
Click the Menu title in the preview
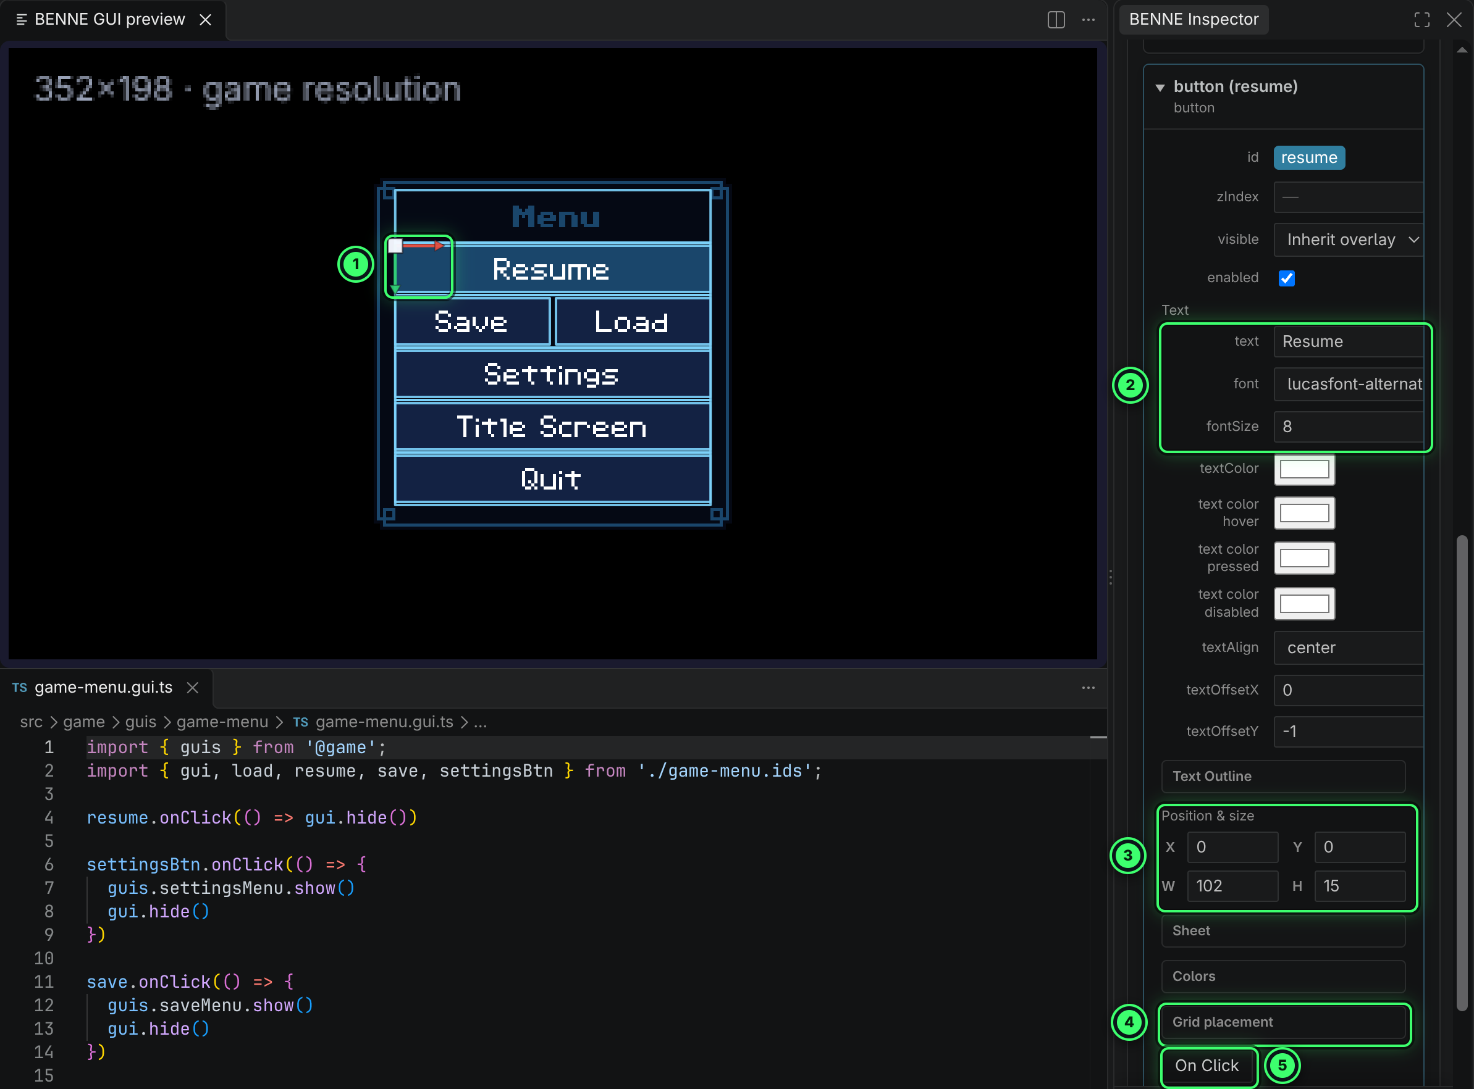(556, 217)
